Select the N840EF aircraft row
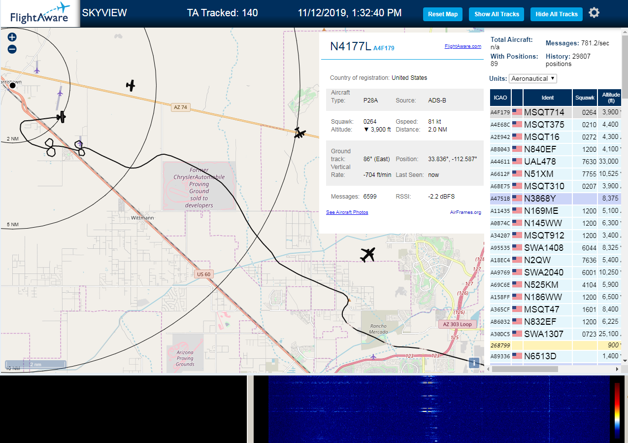 click(556, 149)
